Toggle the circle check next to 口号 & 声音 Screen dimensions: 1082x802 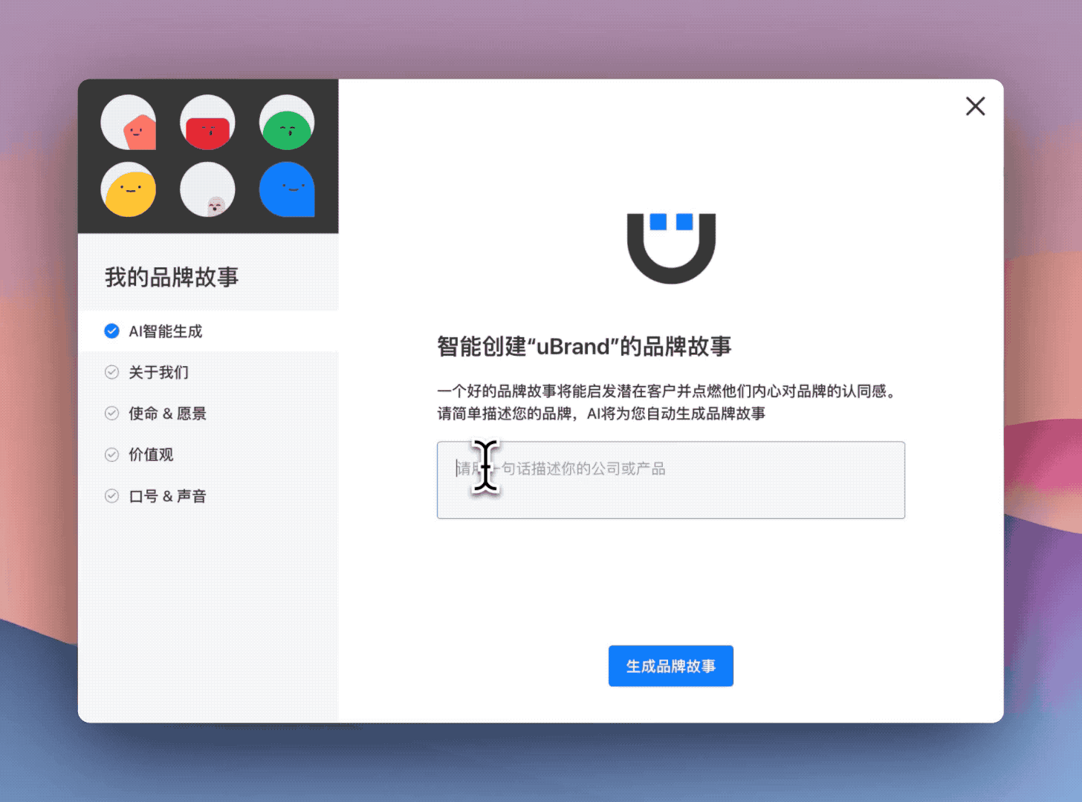point(112,496)
